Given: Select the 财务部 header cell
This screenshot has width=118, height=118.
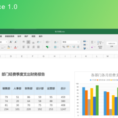Looking at the screenshot, I should click(29, 88).
